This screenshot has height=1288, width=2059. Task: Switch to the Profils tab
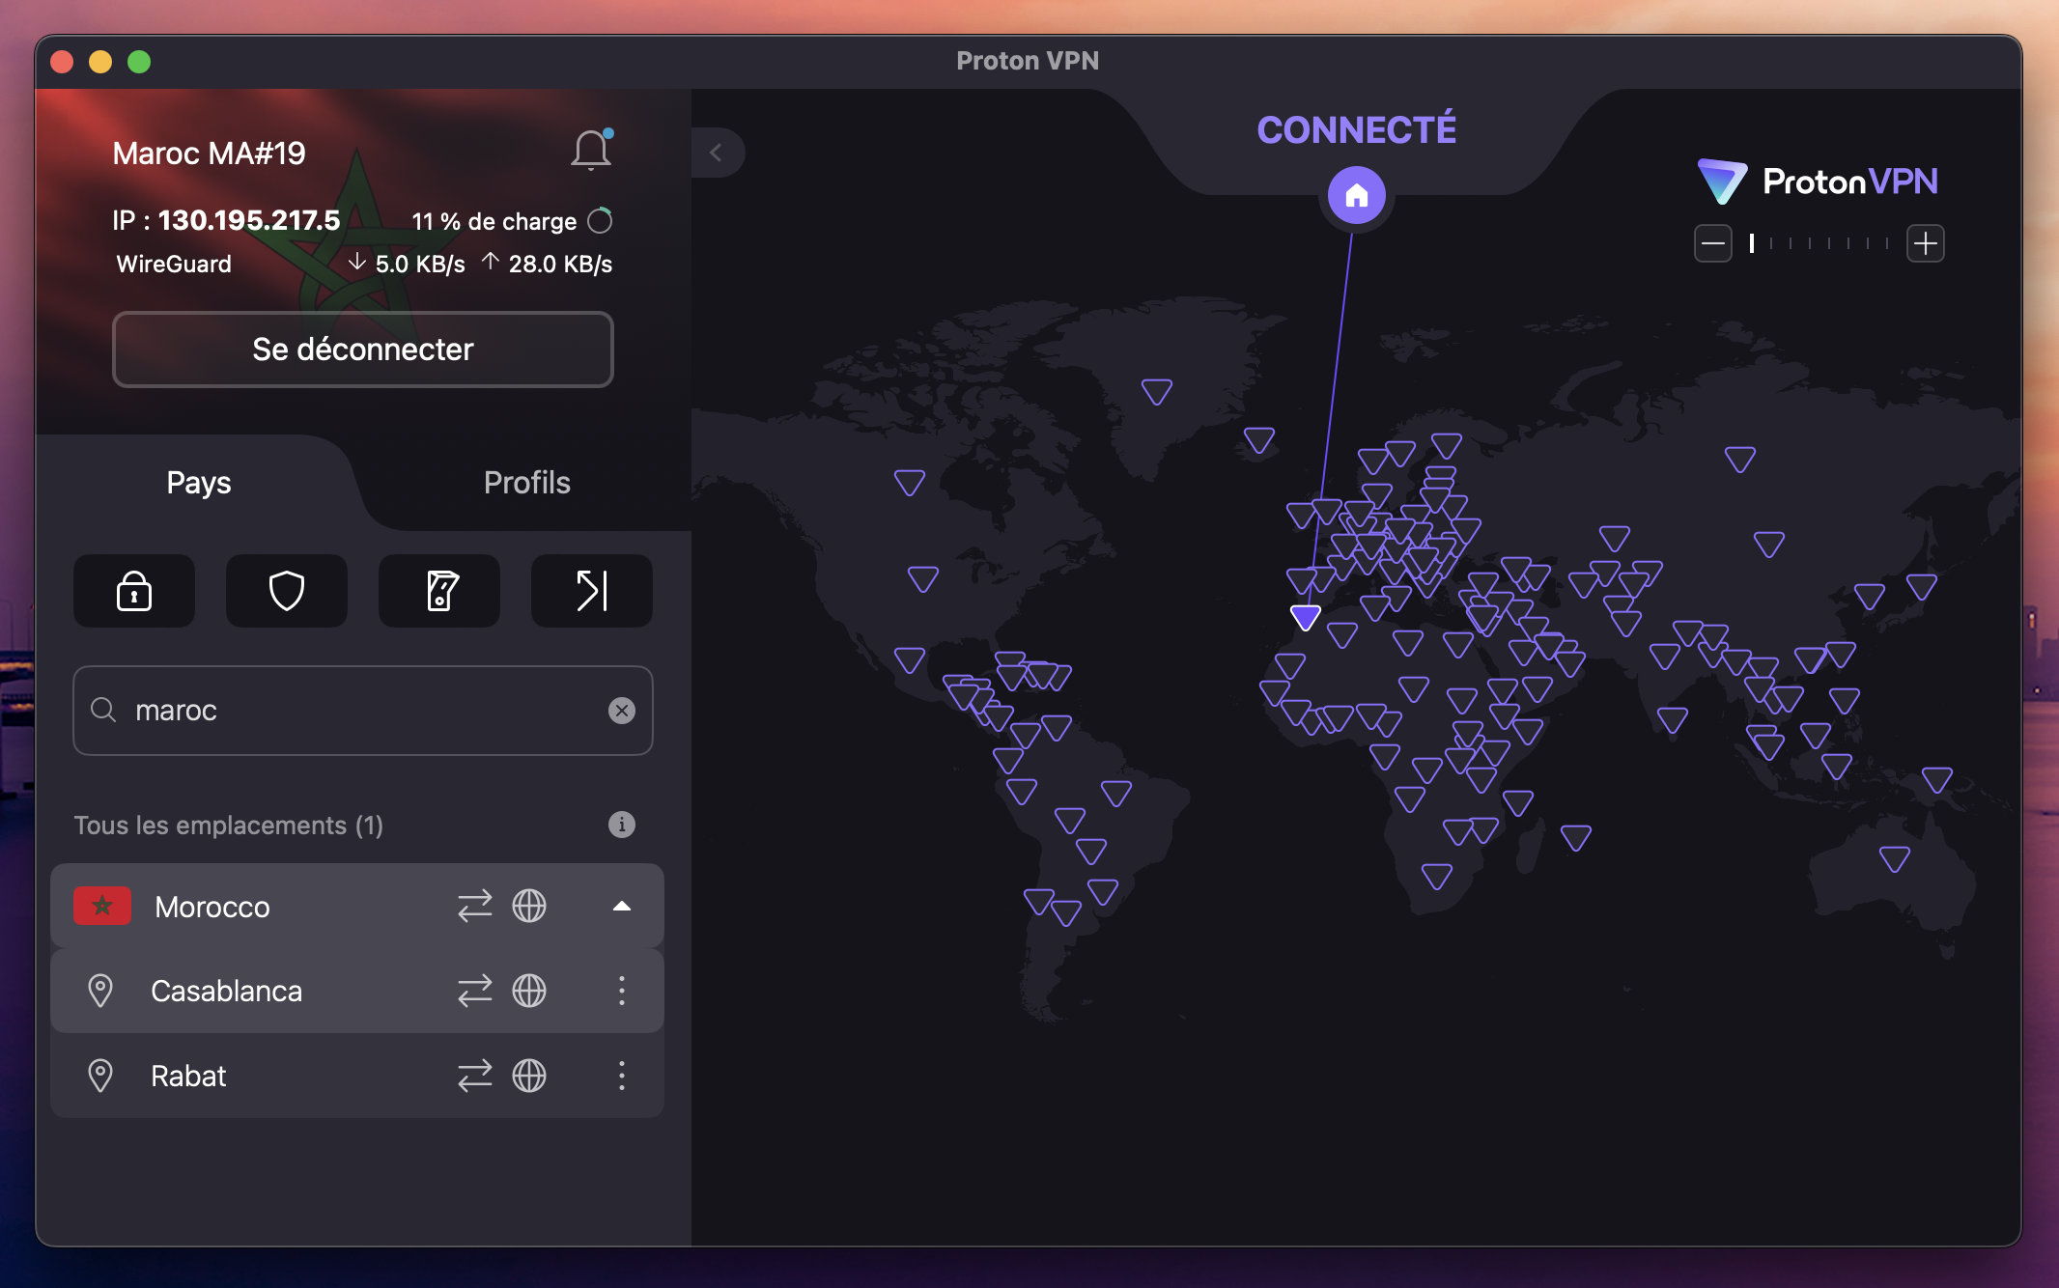click(527, 483)
